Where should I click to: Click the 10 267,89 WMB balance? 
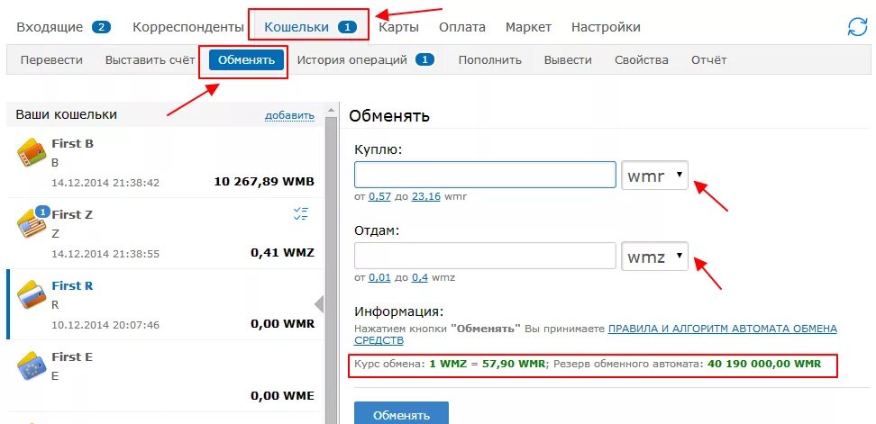pos(264,181)
